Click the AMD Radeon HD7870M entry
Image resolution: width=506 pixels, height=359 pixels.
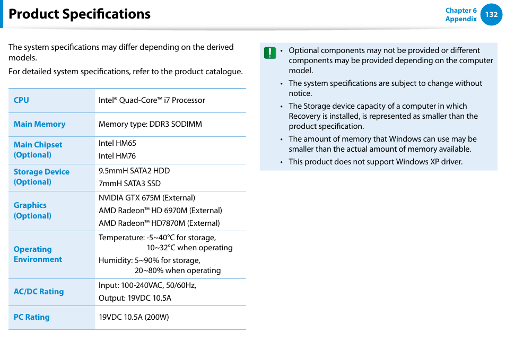coord(159,223)
